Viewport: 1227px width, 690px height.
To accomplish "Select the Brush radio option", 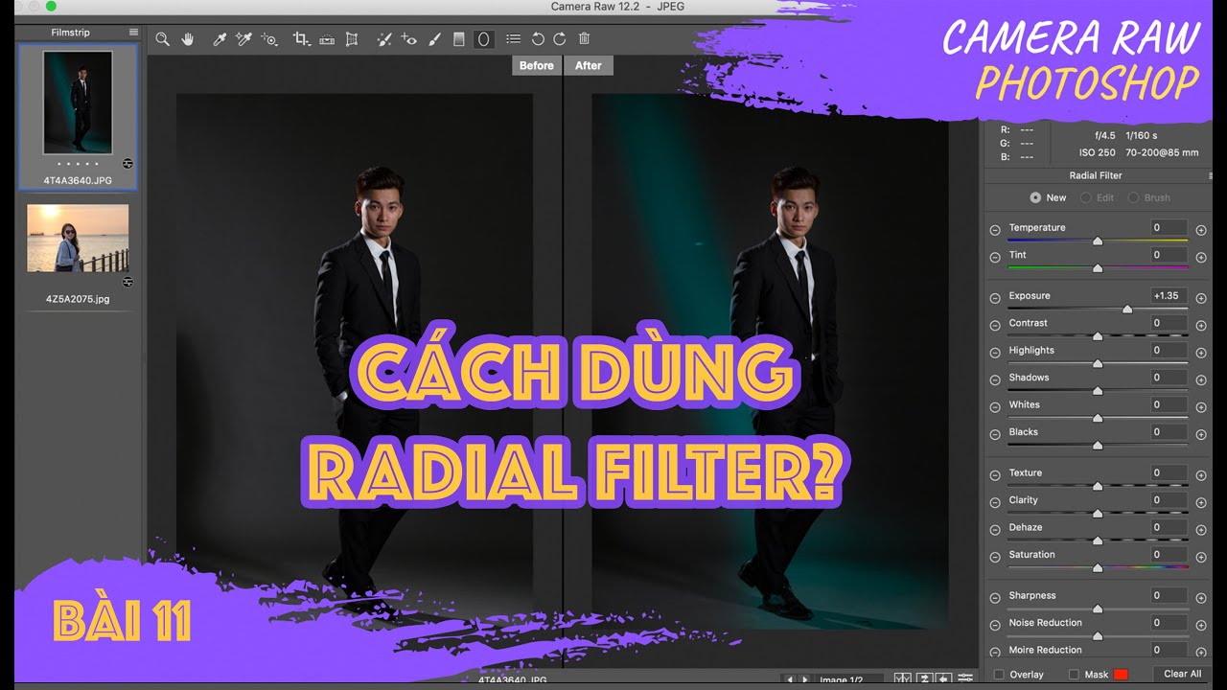I will click(x=1133, y=197).
